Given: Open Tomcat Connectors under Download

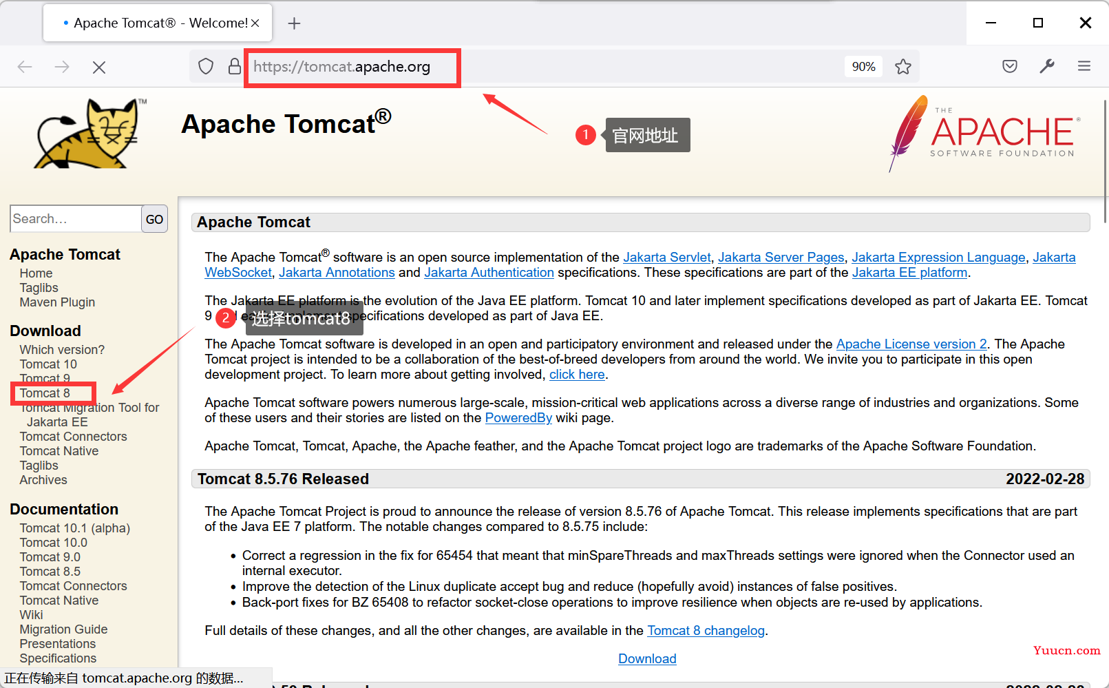Looking at the screenshot, I should coord(73,437).
